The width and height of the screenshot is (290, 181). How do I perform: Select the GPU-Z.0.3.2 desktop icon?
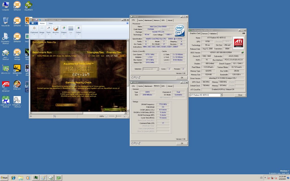click(6, 69)
